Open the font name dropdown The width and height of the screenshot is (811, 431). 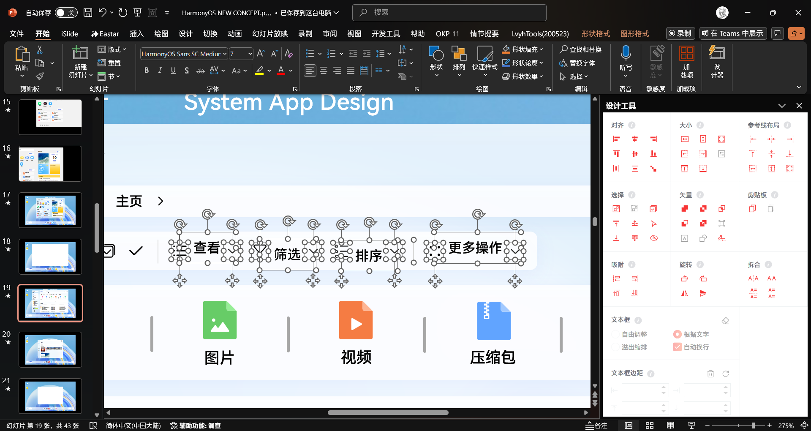225,54
